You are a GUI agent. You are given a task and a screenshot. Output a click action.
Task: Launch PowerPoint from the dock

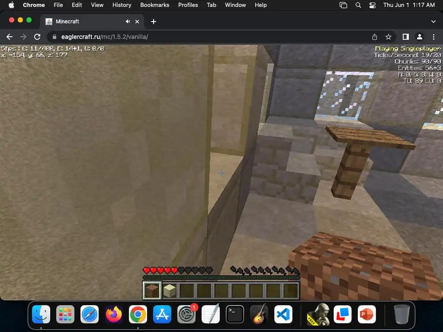[x=367, y=314]
